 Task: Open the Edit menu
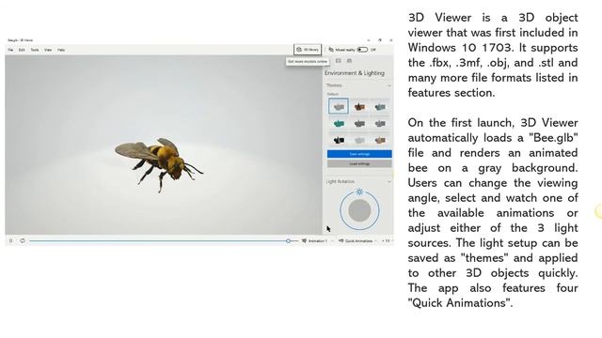pyautogui.click(x=22, y=50)
